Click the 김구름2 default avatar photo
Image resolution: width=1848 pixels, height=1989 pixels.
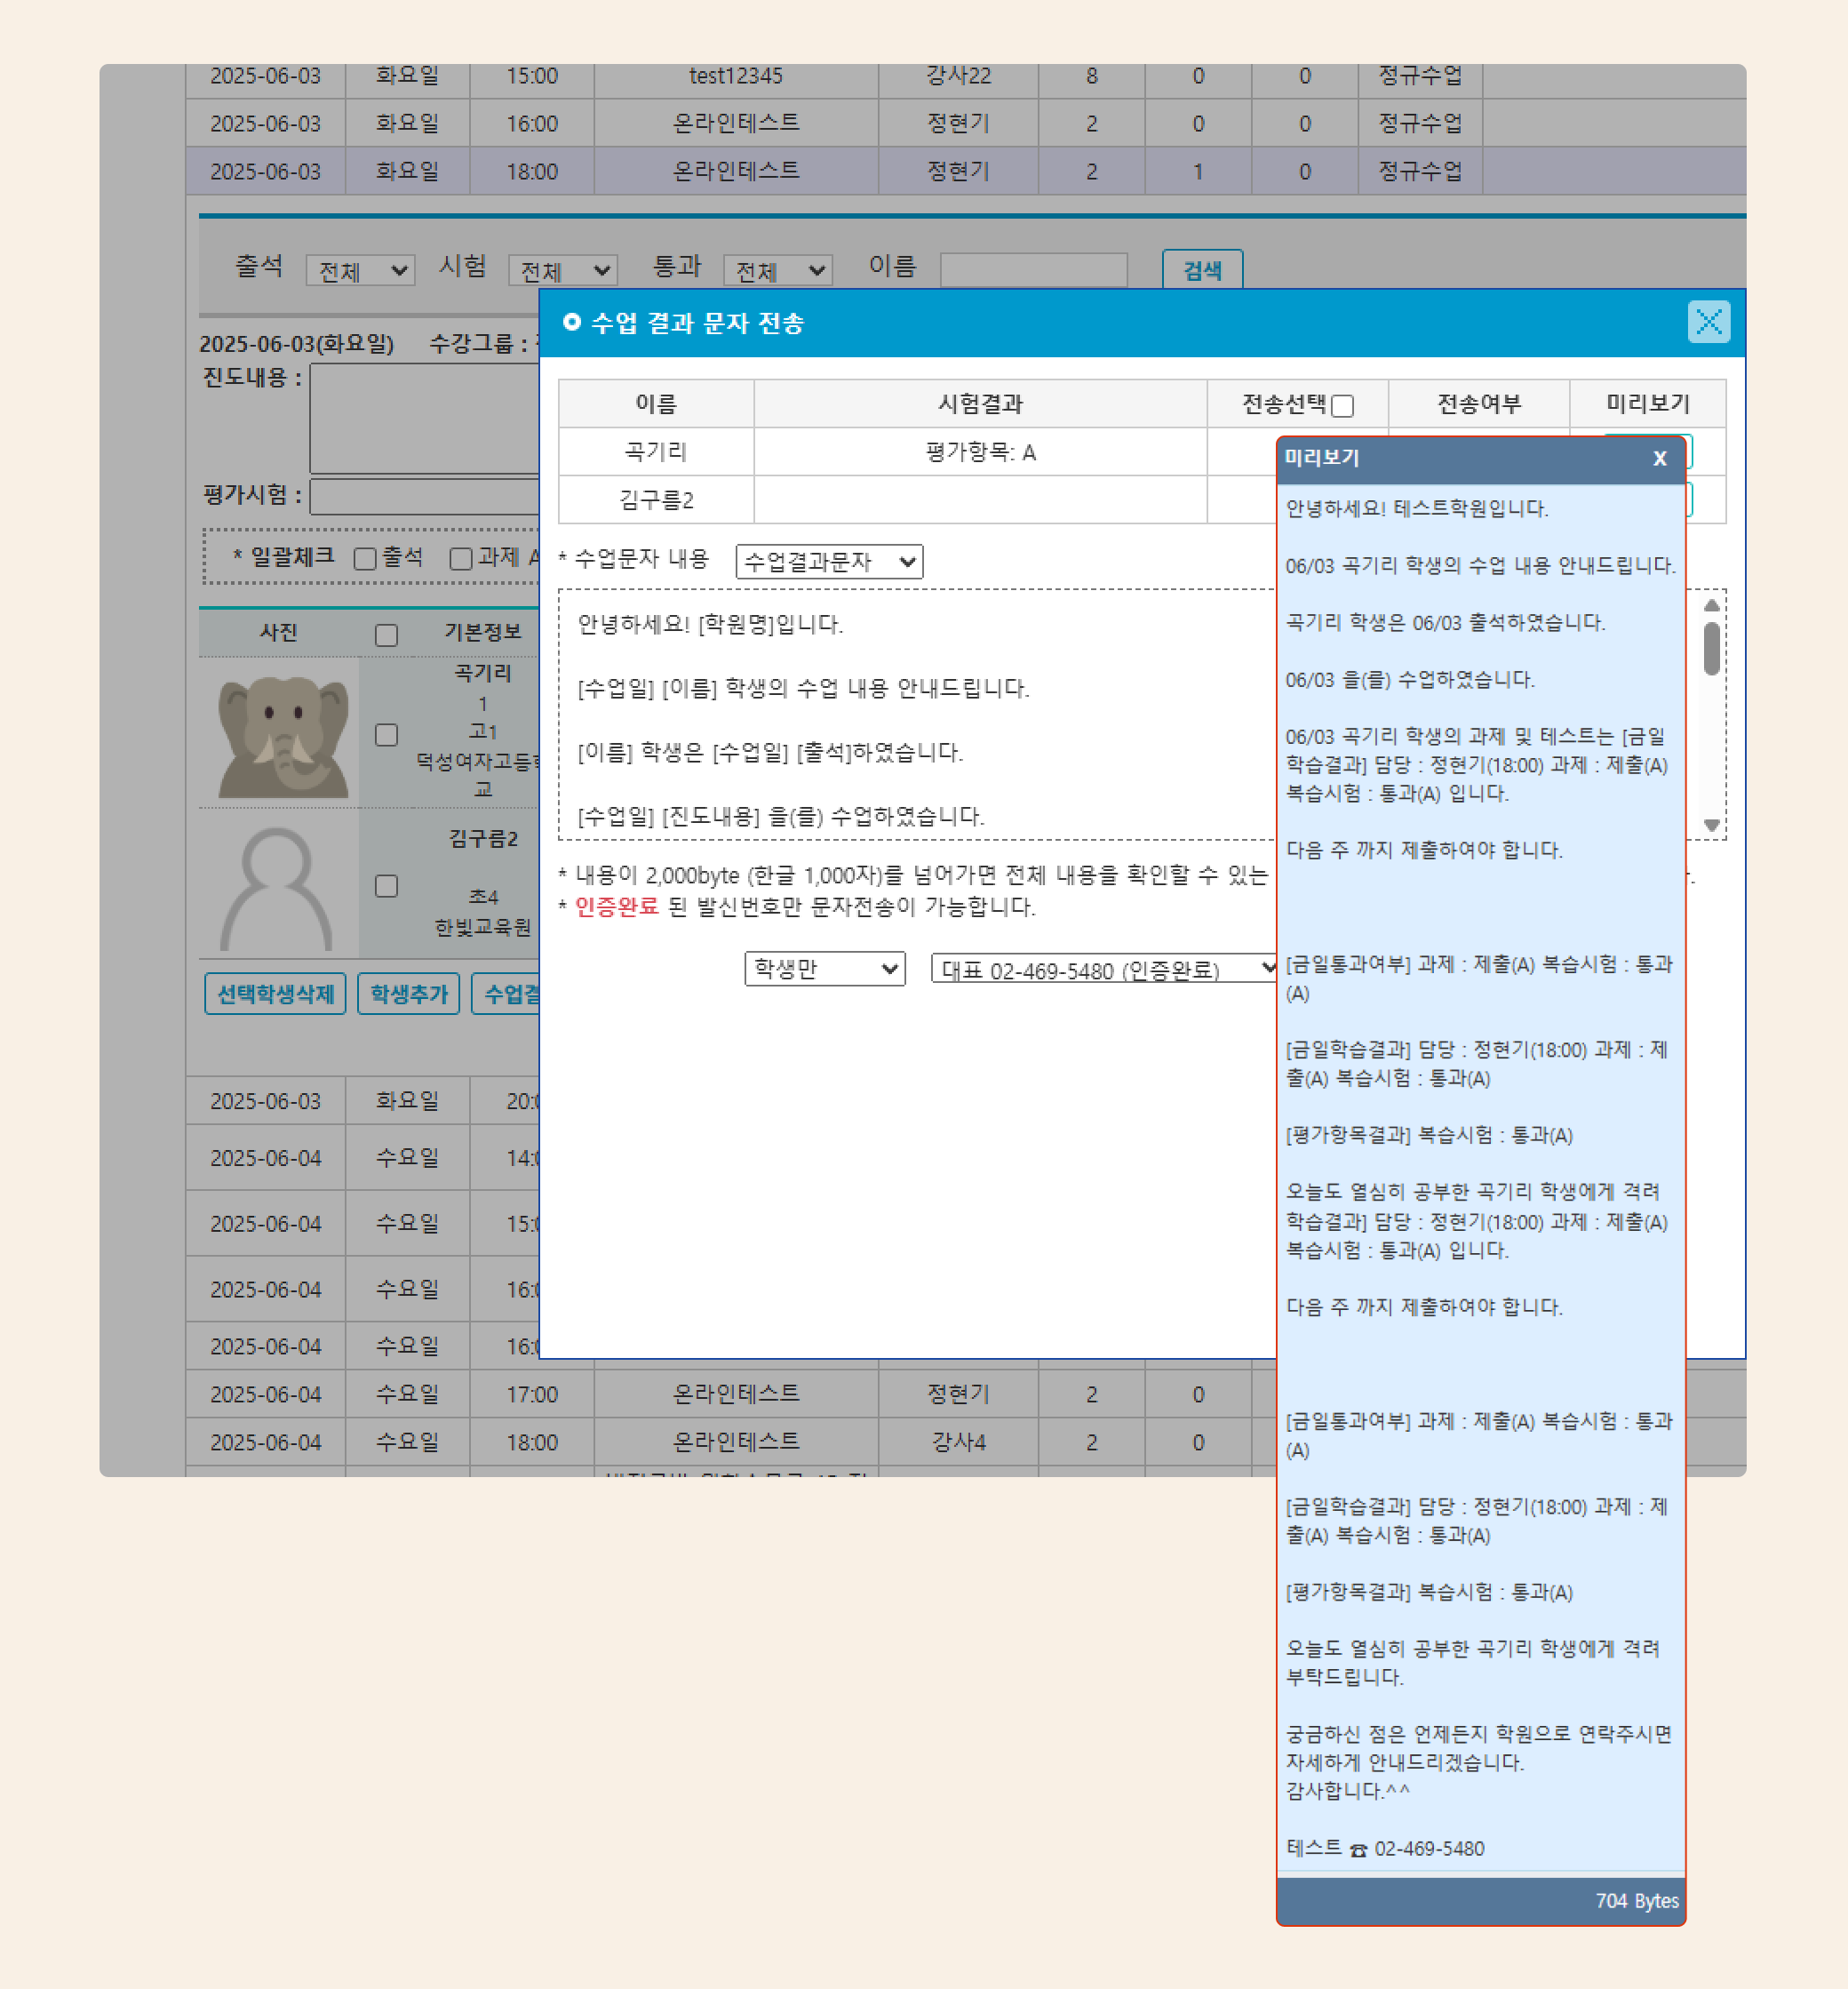click(277, 888)
